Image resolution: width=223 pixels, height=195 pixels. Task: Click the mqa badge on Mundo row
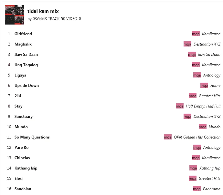pos(203,127)
